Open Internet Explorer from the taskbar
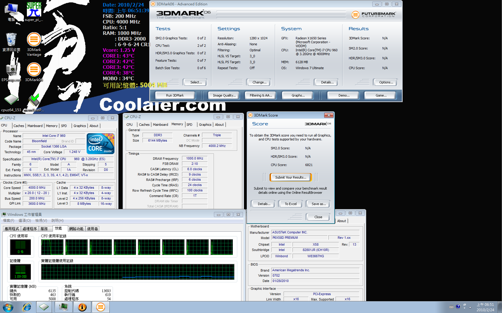The height and width of the screenshot is (313, 502). click(x=27, y=307)
